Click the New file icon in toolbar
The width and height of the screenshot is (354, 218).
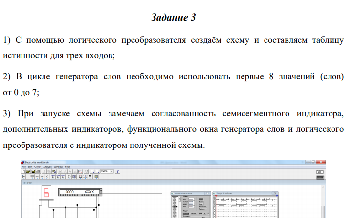23,171
